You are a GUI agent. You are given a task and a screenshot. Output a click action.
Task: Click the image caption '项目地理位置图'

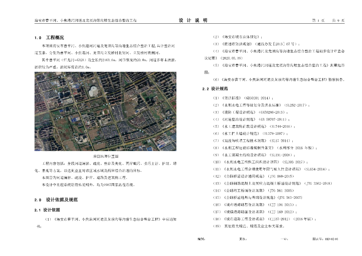pyautogui.click(x=105, y=157)
